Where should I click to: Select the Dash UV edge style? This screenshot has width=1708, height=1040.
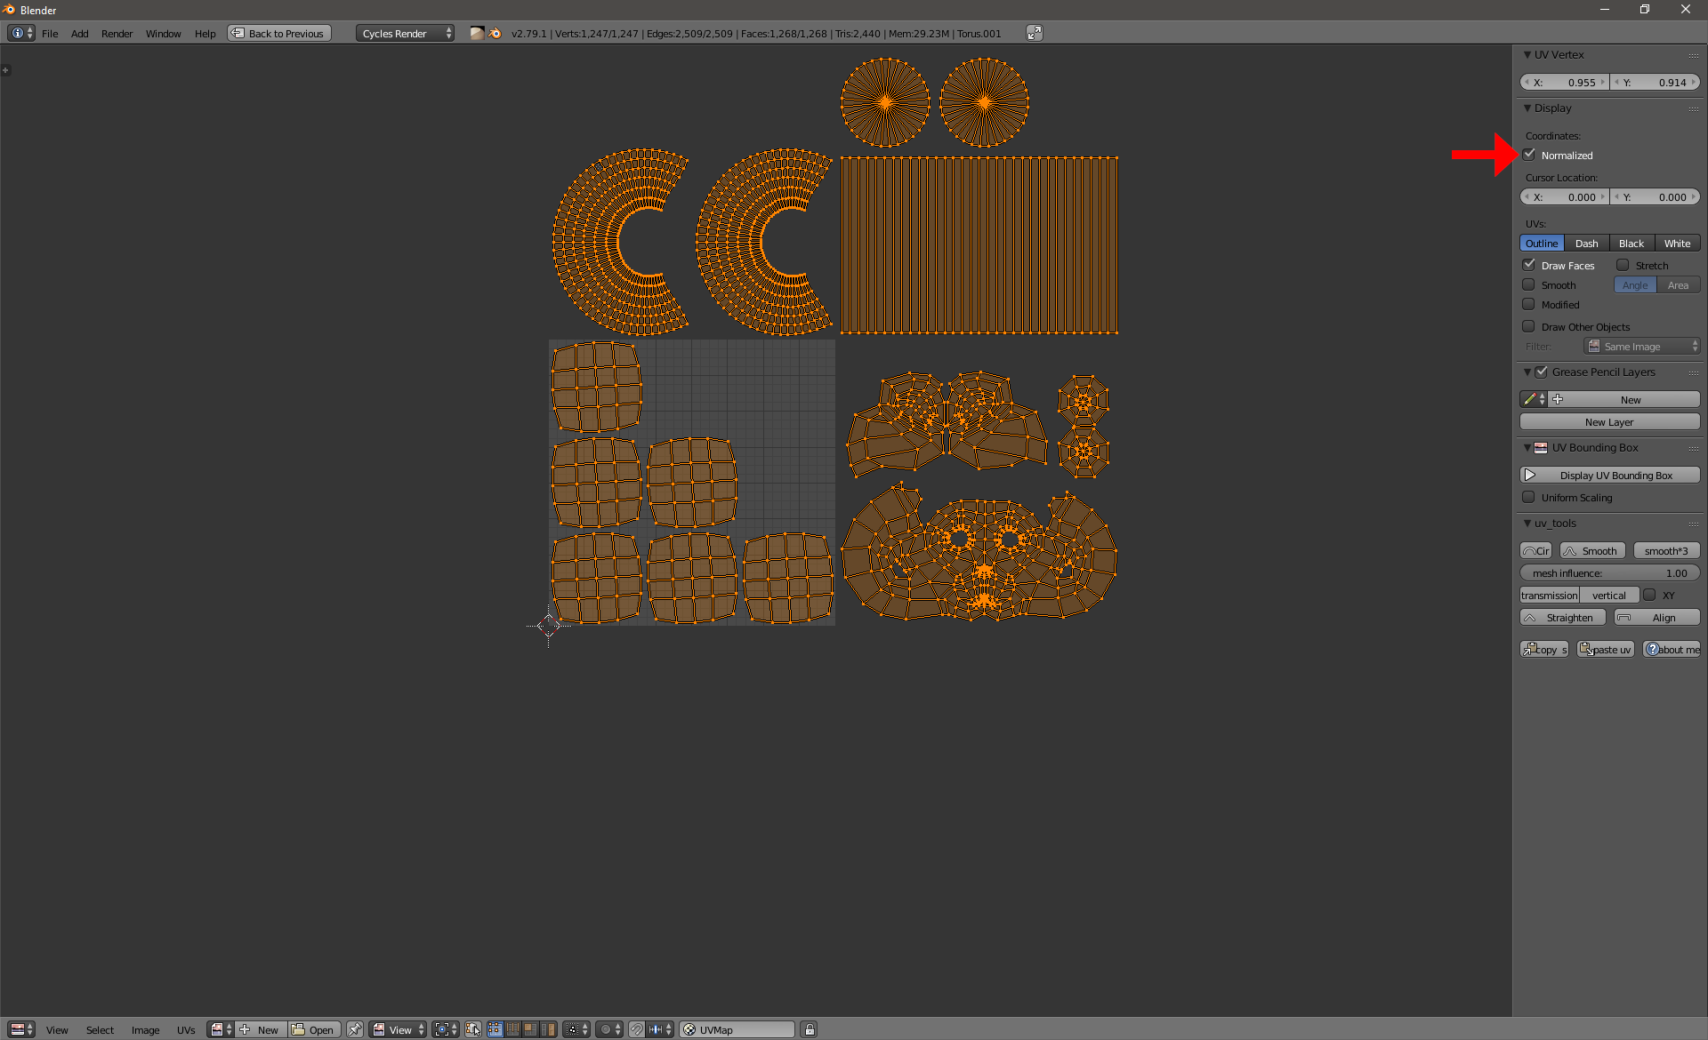tap(1586, 244)
